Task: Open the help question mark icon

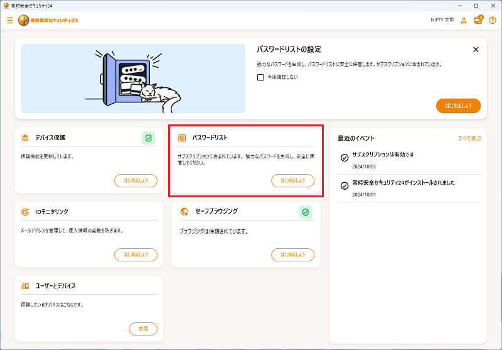Action: [x=493, y=20]
